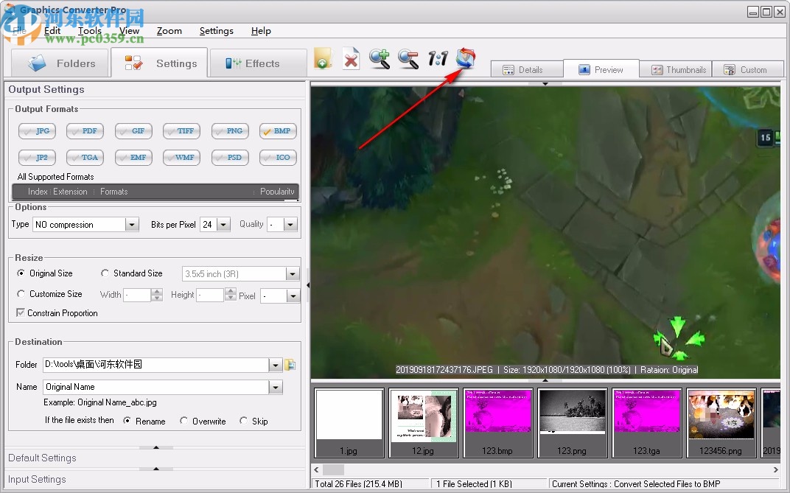Disable the BMP output format
This screenshot has height=493, width=790.
tap(278, 130)
